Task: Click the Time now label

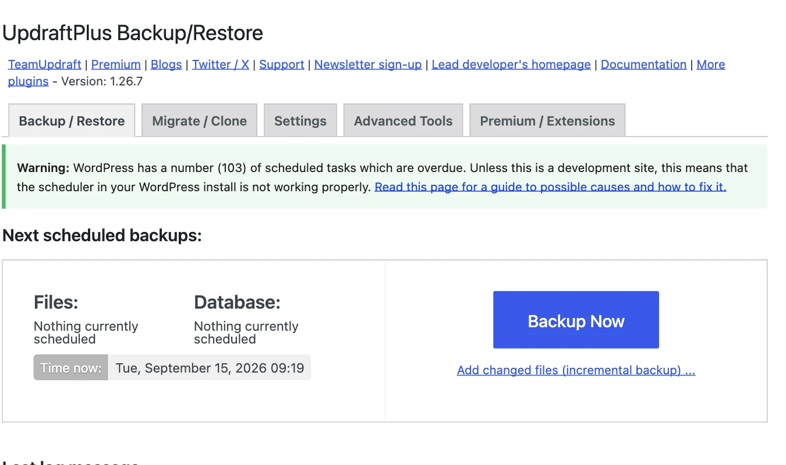Action: [71, 368]
